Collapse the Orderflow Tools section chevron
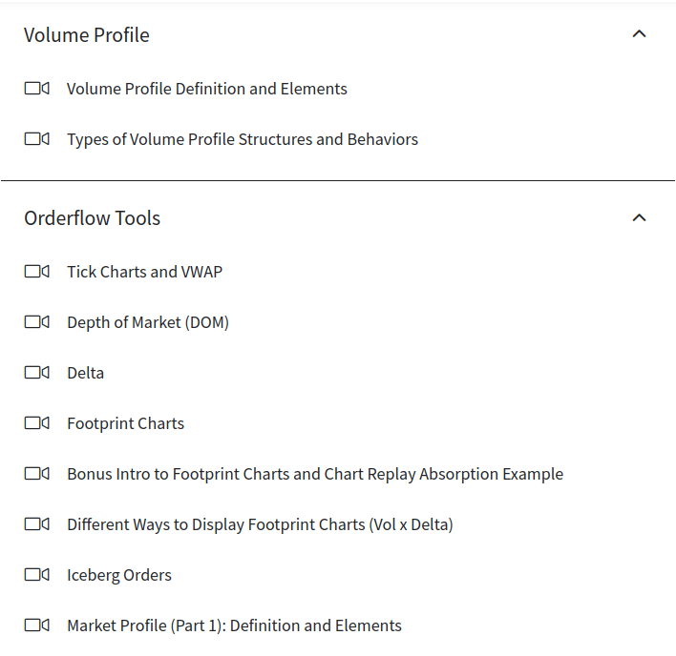 click(640, 217)
